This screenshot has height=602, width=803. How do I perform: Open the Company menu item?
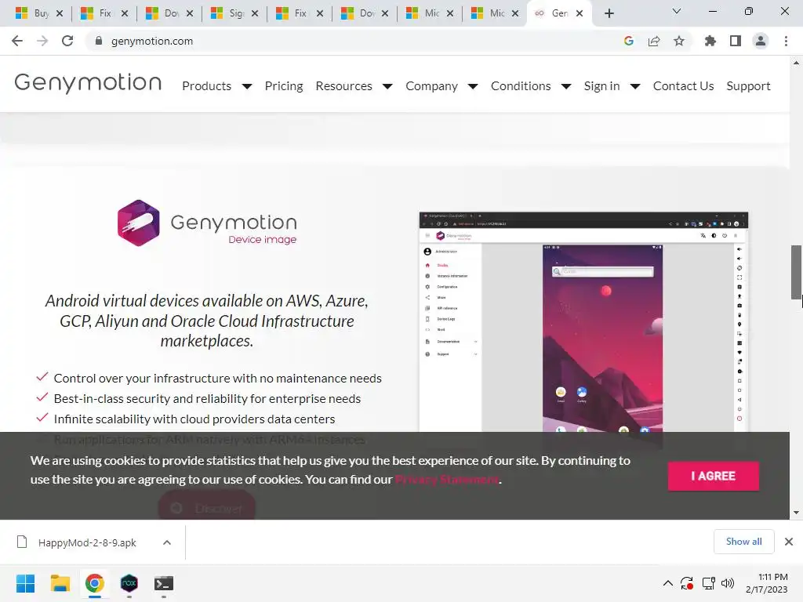[432, 86]
